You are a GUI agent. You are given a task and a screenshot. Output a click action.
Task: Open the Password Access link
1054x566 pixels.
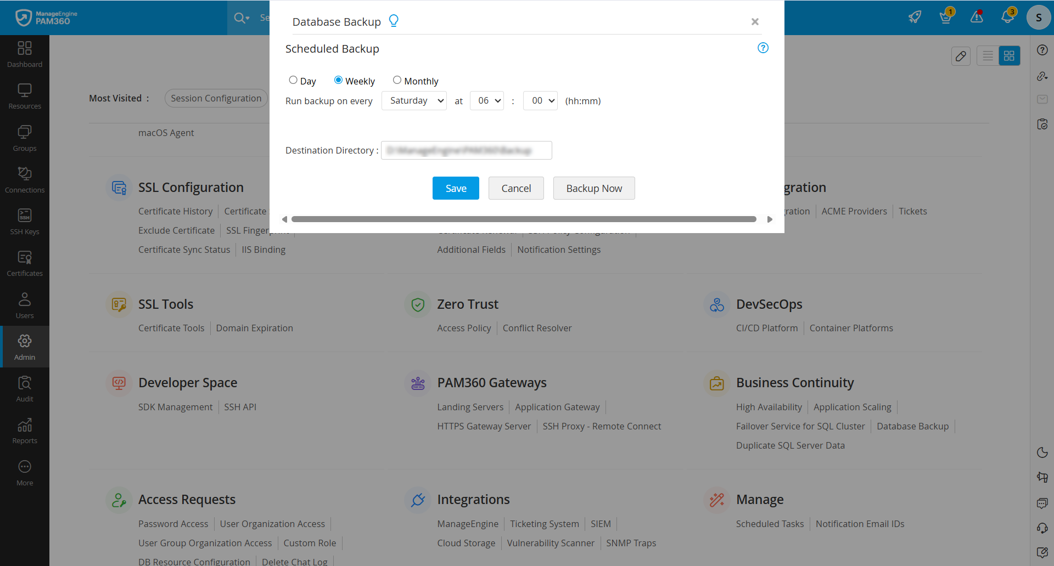point(173,524)
